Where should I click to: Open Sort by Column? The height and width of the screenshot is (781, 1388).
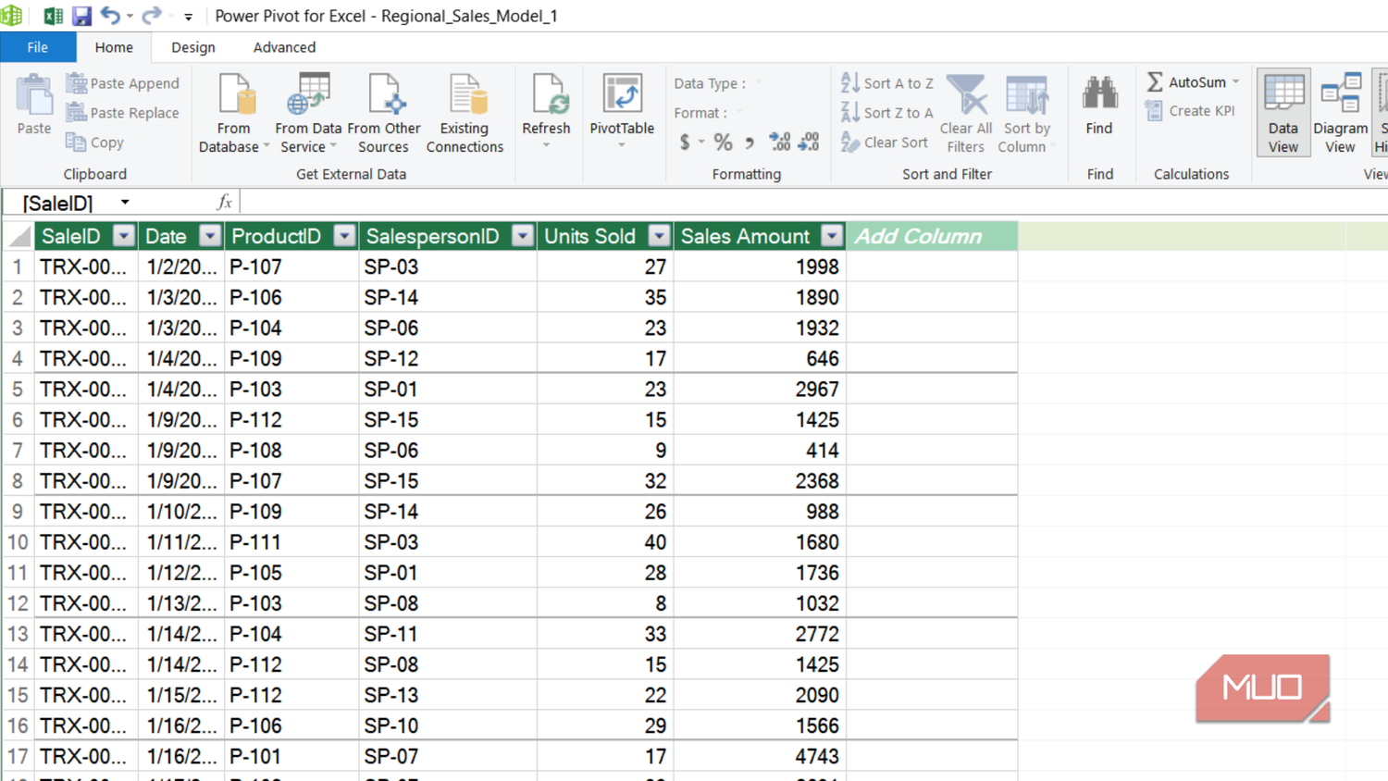[x=1026, y=113]
